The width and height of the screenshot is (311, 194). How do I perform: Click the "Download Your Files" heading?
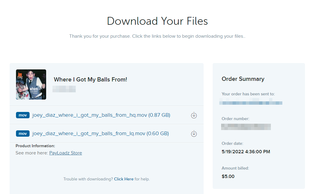[157, 21]
